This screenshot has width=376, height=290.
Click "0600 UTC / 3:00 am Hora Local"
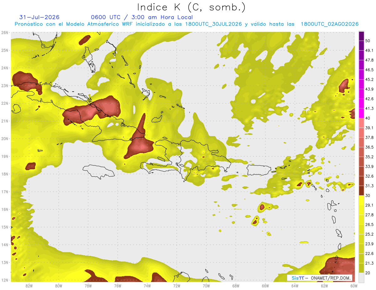(x=142, y=17)
